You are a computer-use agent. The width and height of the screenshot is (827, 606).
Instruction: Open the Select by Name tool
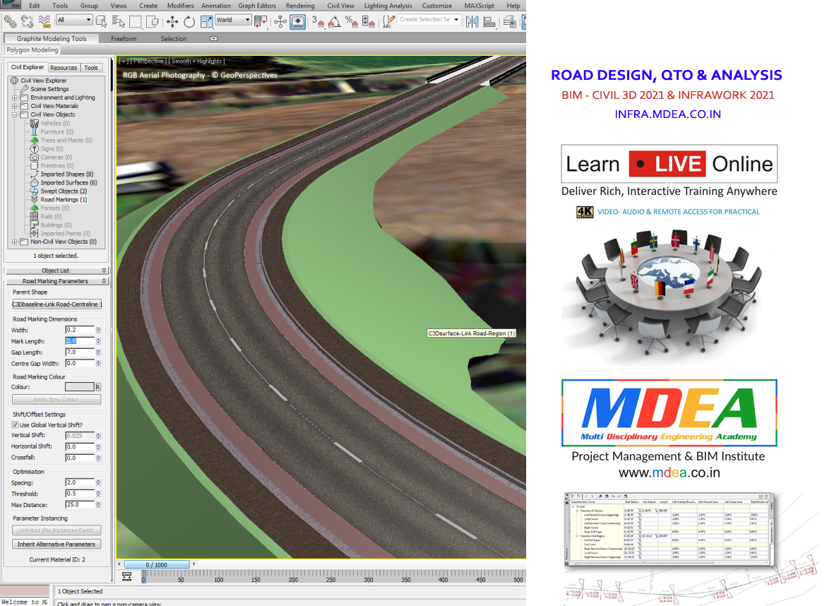coord(119,22)
